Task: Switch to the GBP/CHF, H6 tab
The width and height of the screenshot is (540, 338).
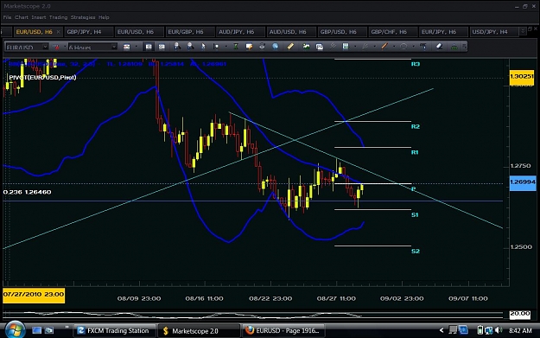Action: click(392, 32)
